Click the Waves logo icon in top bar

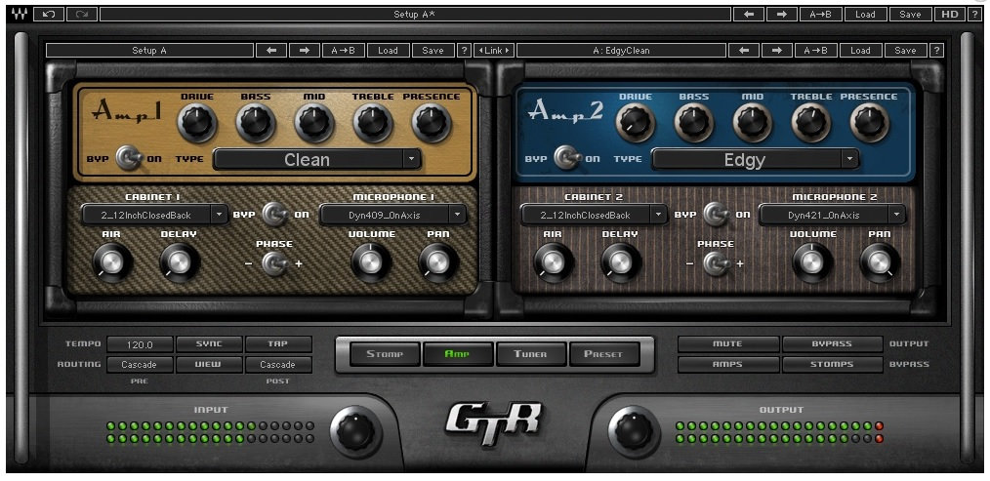[19, 14]
